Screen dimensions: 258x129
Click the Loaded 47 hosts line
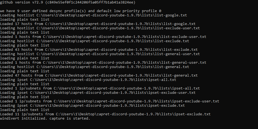(99, 76)
